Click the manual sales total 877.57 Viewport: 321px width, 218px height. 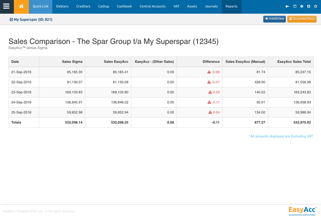pyautogui.click(x=260, y=122)
